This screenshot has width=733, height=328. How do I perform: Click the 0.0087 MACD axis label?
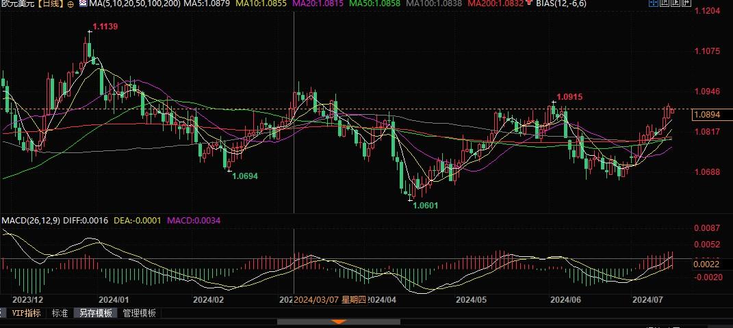point(707,228)
